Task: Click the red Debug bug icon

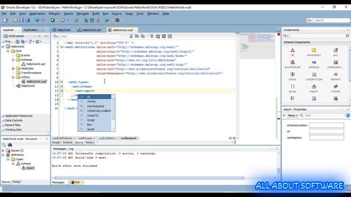Action: click(x=117, y=20)
